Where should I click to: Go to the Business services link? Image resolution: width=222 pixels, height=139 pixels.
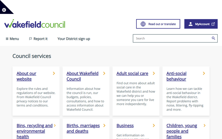125,126
